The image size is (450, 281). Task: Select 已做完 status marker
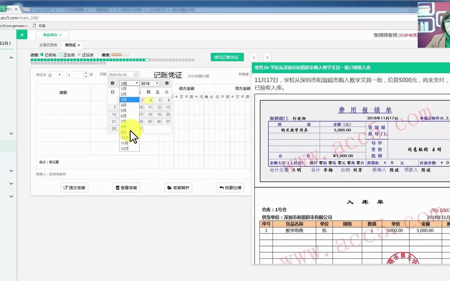41,55
